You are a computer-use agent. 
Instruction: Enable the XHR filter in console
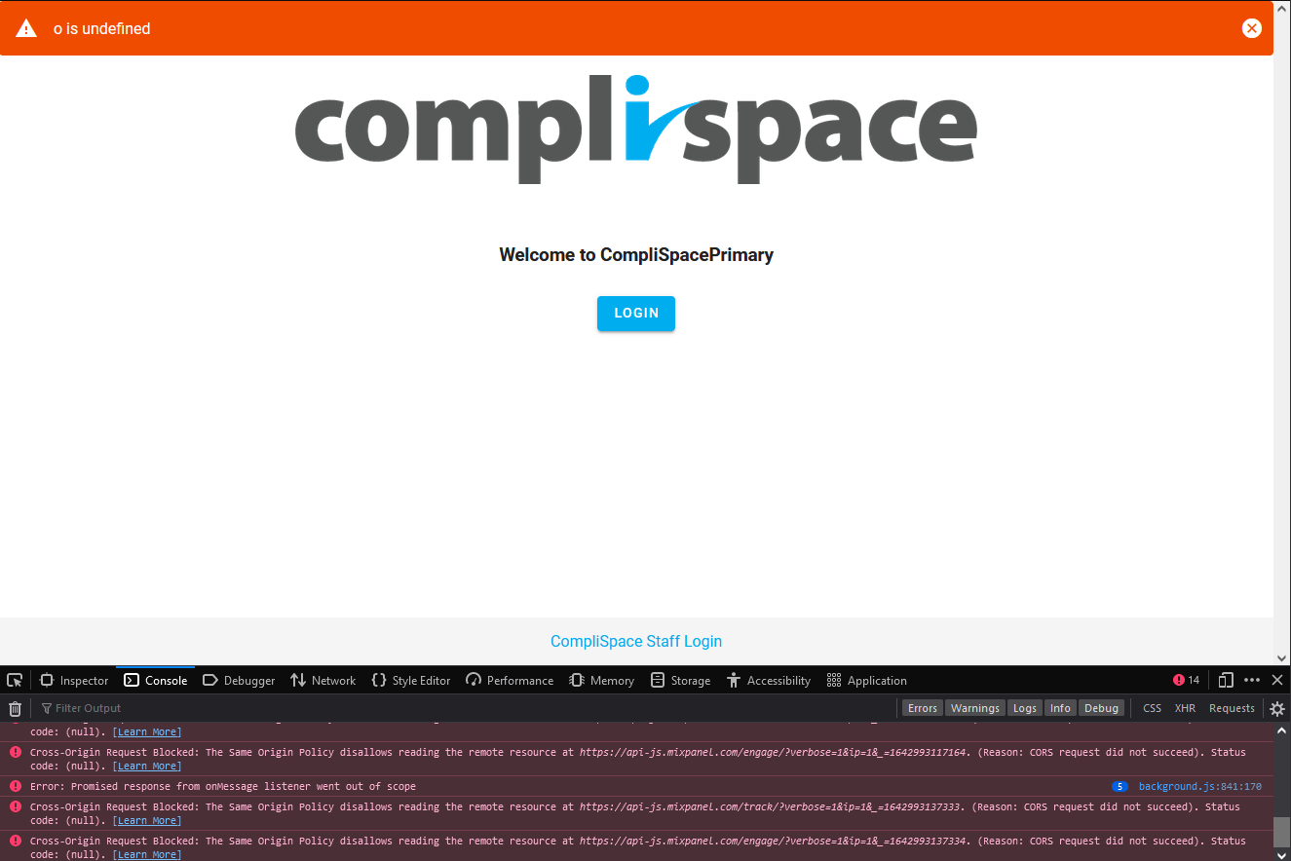pos(1185,708)
